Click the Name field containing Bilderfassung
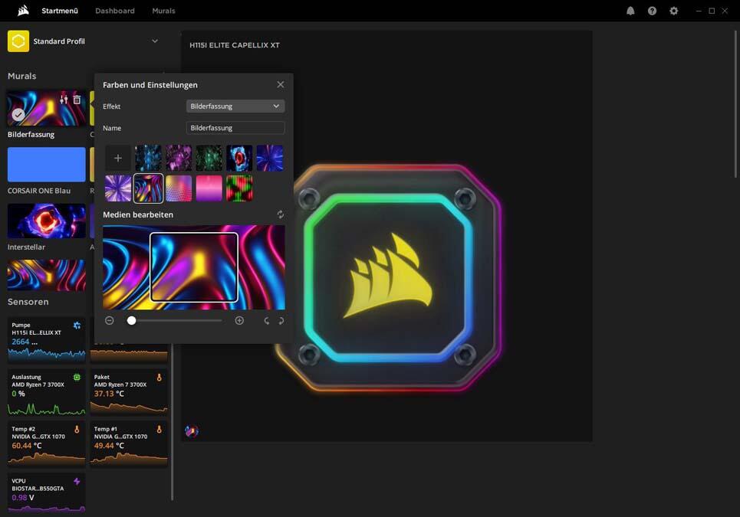The image size is (740, 517). [235, 128]
